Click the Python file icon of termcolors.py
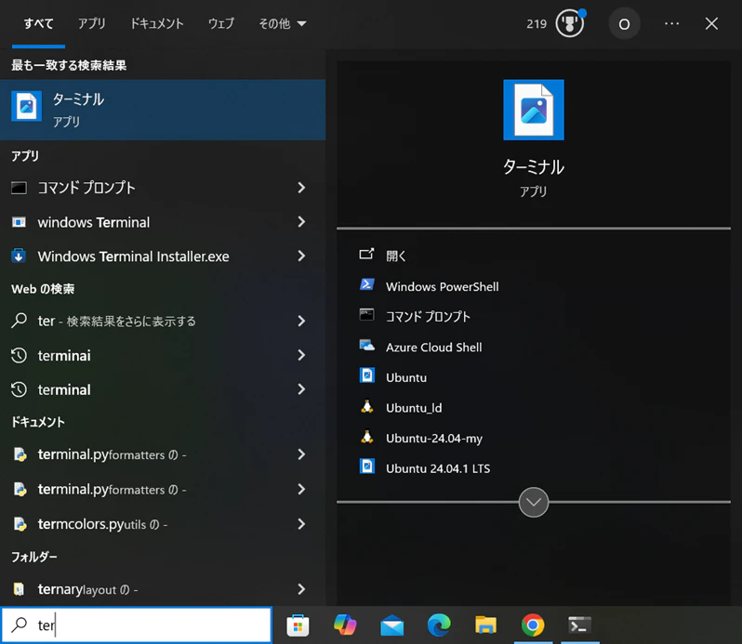 pos(20,524)
